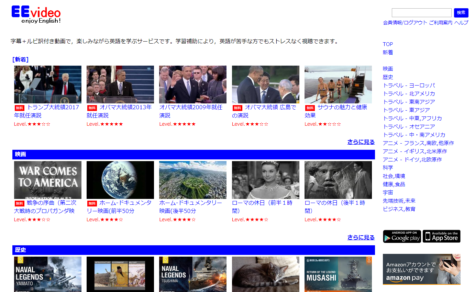This screenshot has height=292, width=475.
Task: Open Naval Legends Yamato thumbnail
Action: click(x=48, y=274)
